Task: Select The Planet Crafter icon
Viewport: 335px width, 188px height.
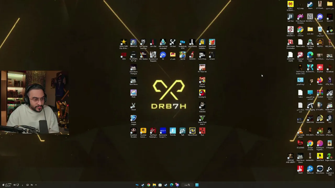Action: 310,44
